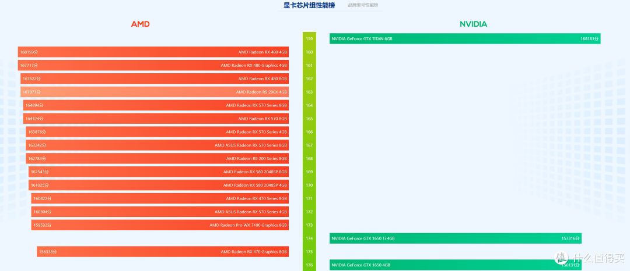This screenshot has height=271, width=630.
Task: Select AMD Radeon Pro WX 7100 Graphics 8GB
Action: pyautogui.click(x=160, y=225)
